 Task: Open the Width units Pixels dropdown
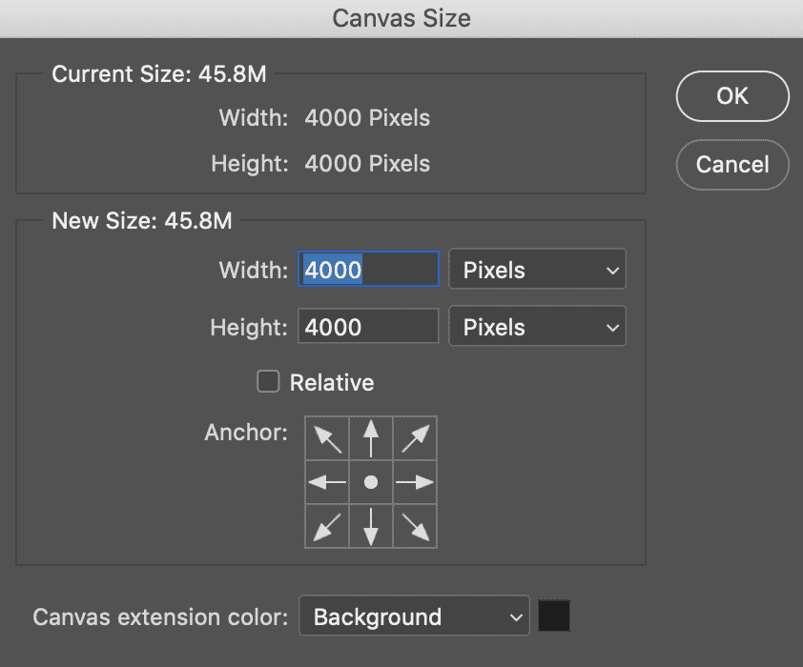(537, 269)
